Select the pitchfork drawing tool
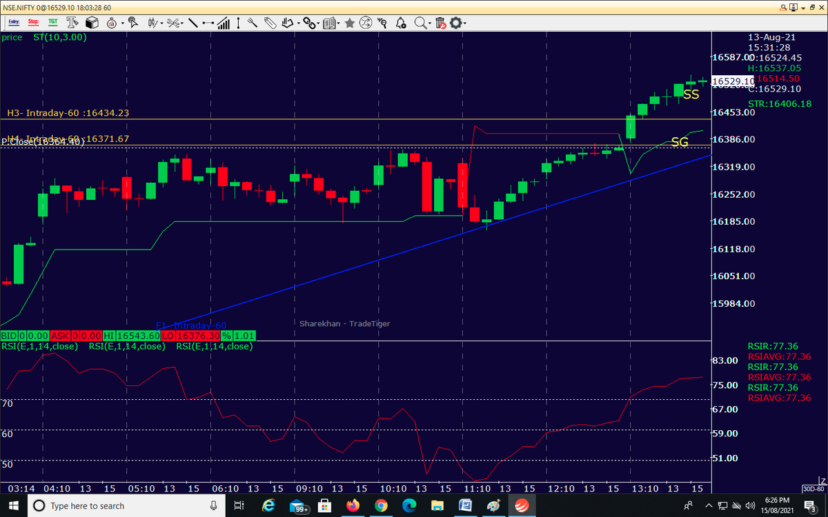Screen dimensions: 828x517 (253, 23)
